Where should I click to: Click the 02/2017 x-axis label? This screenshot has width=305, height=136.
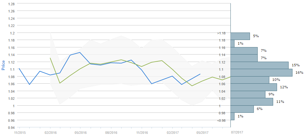[172, 132]
